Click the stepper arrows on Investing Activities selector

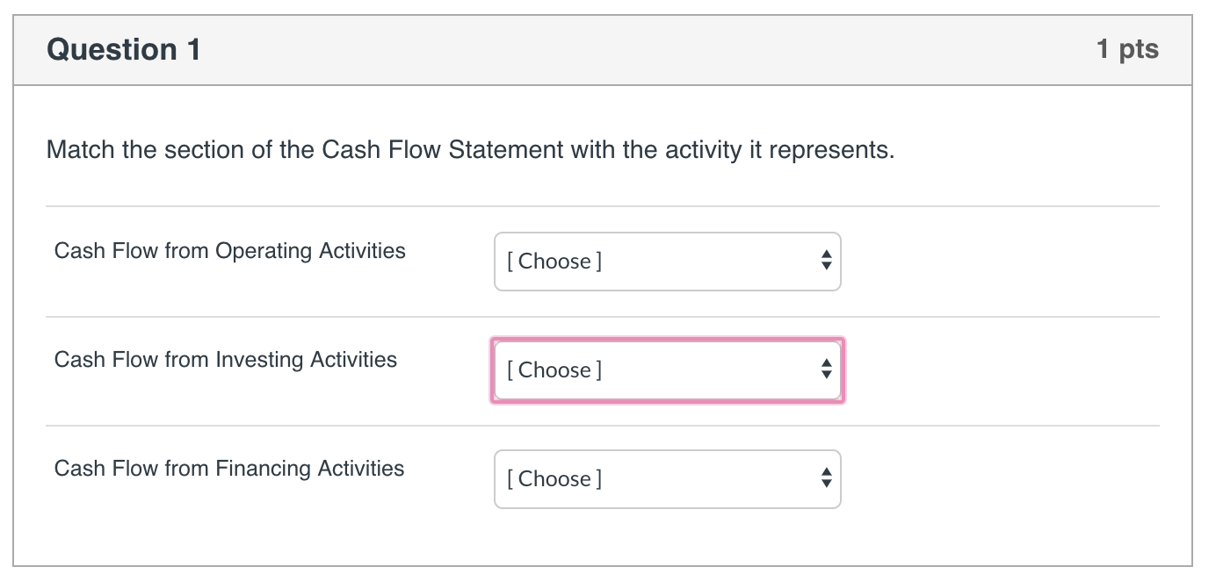[x=827, y=370]
